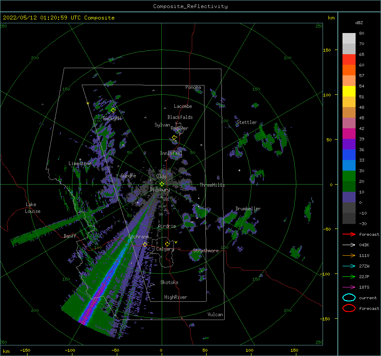Click the -100 tick on bottom axis
381x356 pixels.
tap(70, 350)
